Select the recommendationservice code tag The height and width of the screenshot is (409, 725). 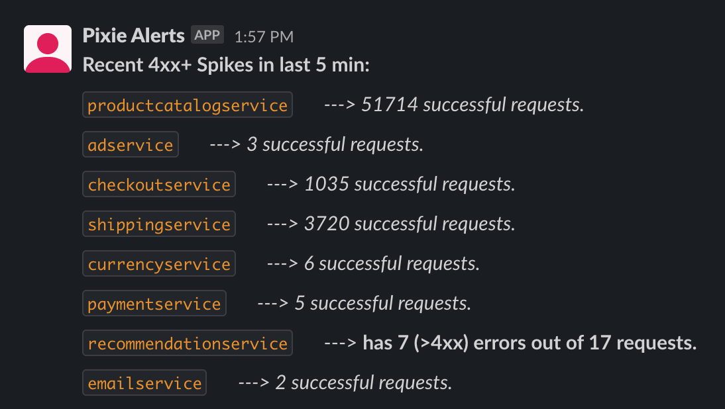188,343
